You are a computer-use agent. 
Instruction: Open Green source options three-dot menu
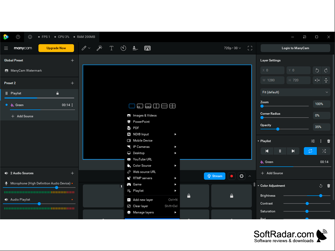[x=72, y=105]
